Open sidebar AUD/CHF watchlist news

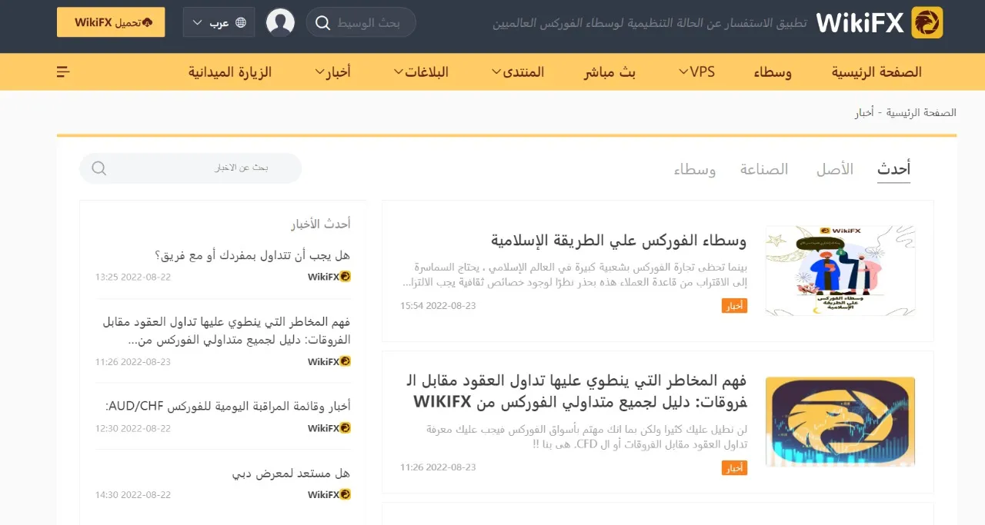coord(228,406)
